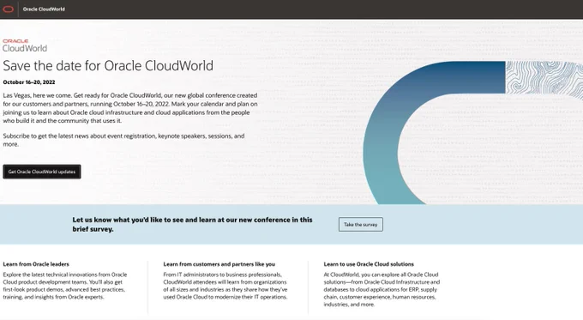
Task: Click the 'Learn from Oracle leaders' heading
Action: 36,264
